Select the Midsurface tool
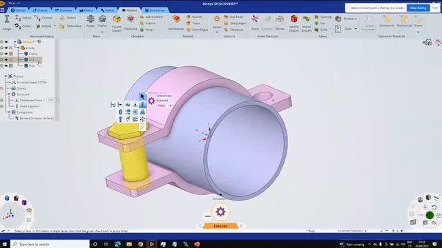442x248 pixels. (x=70, y=26)
